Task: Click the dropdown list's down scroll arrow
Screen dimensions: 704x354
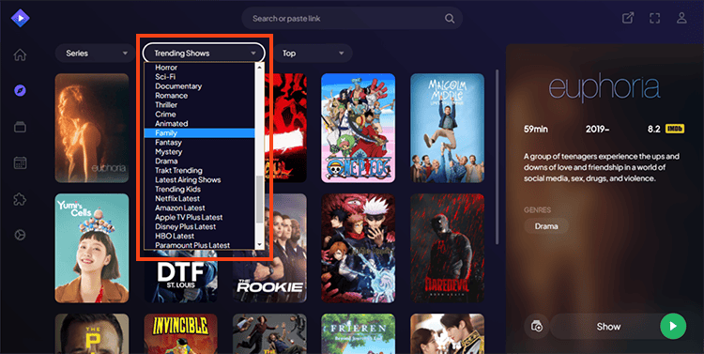Action: (259, 245)
